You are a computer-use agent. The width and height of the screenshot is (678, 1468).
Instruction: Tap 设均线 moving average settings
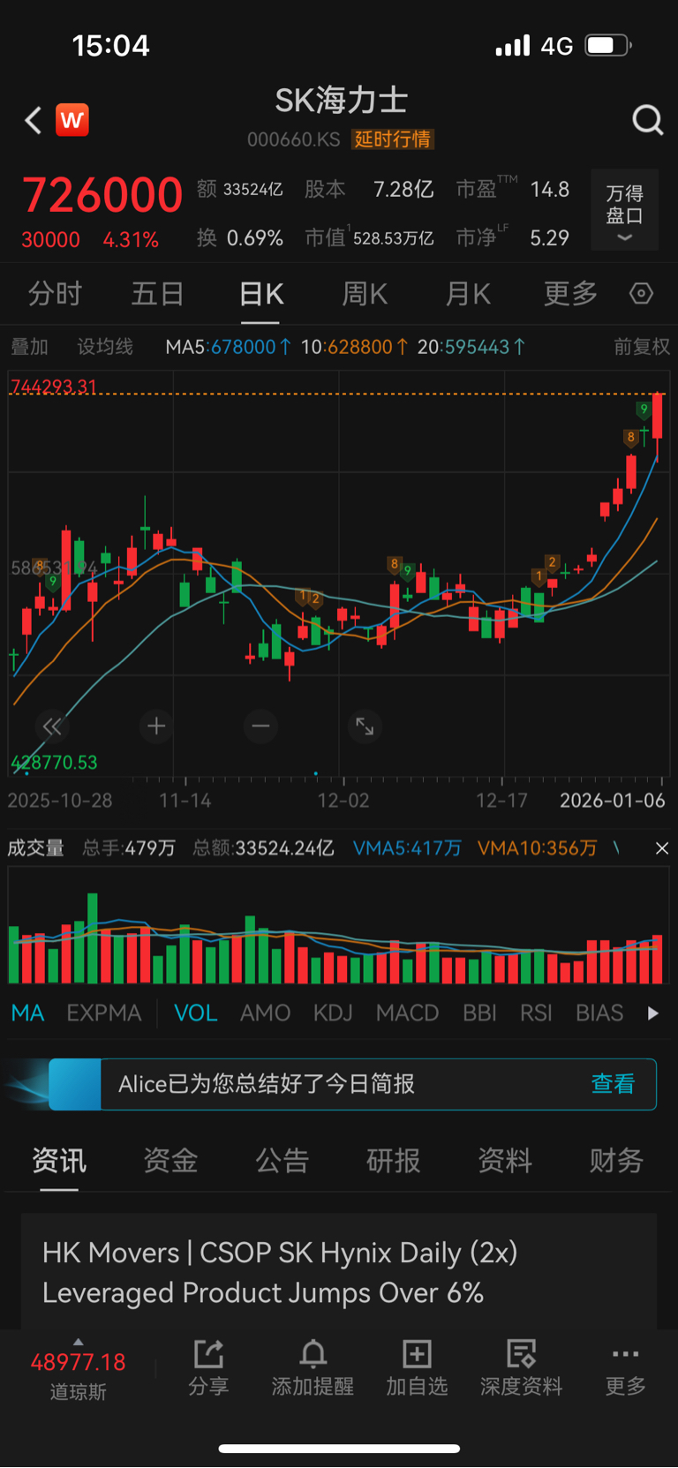tap(105, 347)
